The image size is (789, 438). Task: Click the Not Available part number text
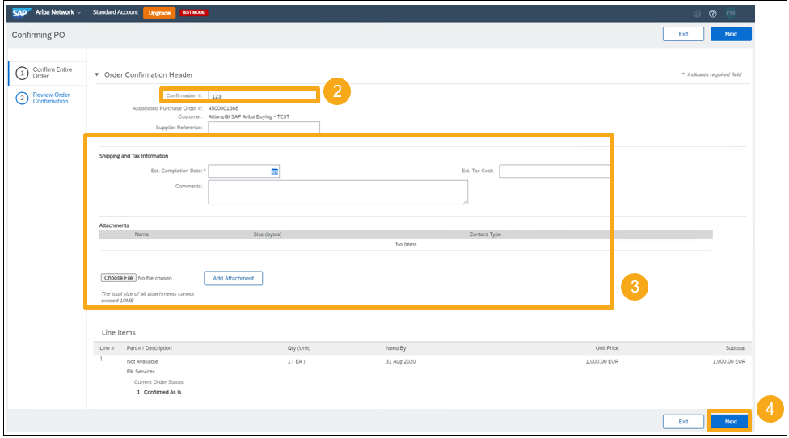pos(142,361)
